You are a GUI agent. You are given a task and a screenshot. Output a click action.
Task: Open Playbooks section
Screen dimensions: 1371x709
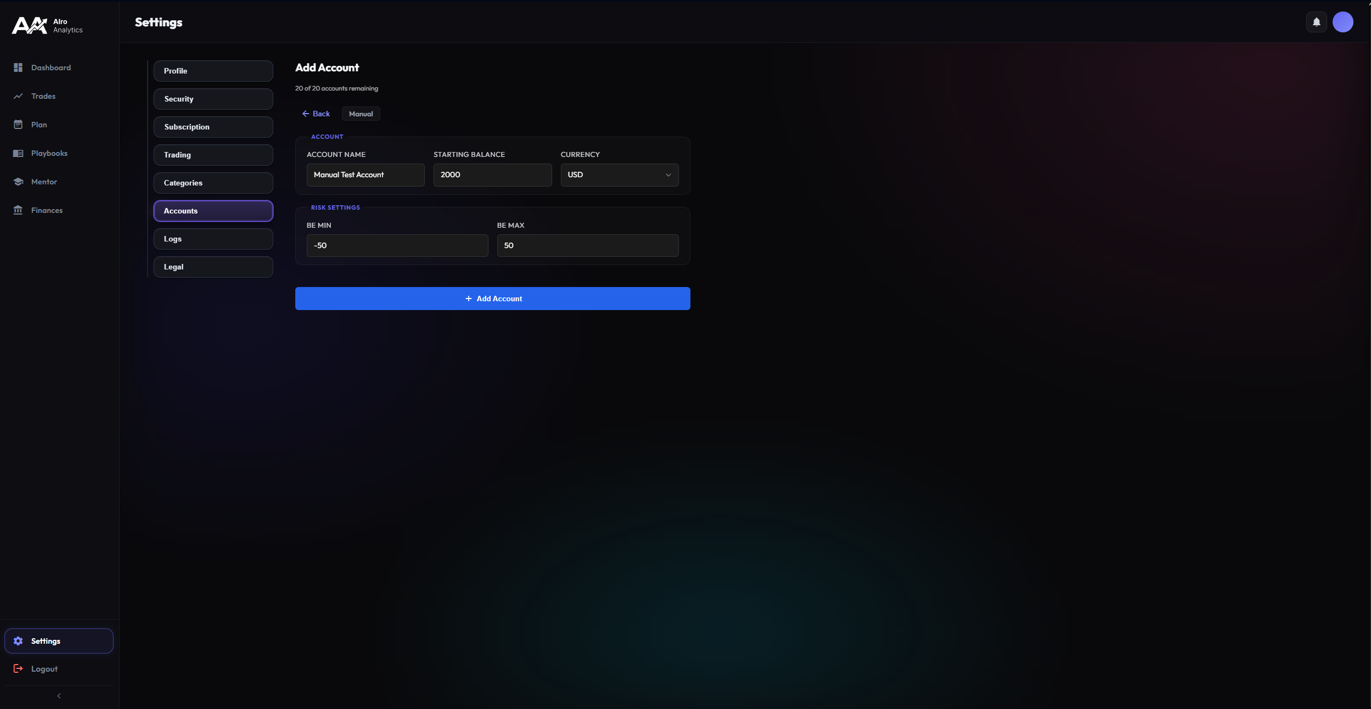(59, 153)
